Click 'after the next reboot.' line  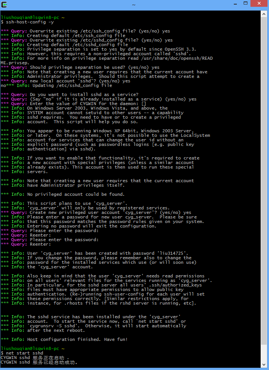(43, 330)
